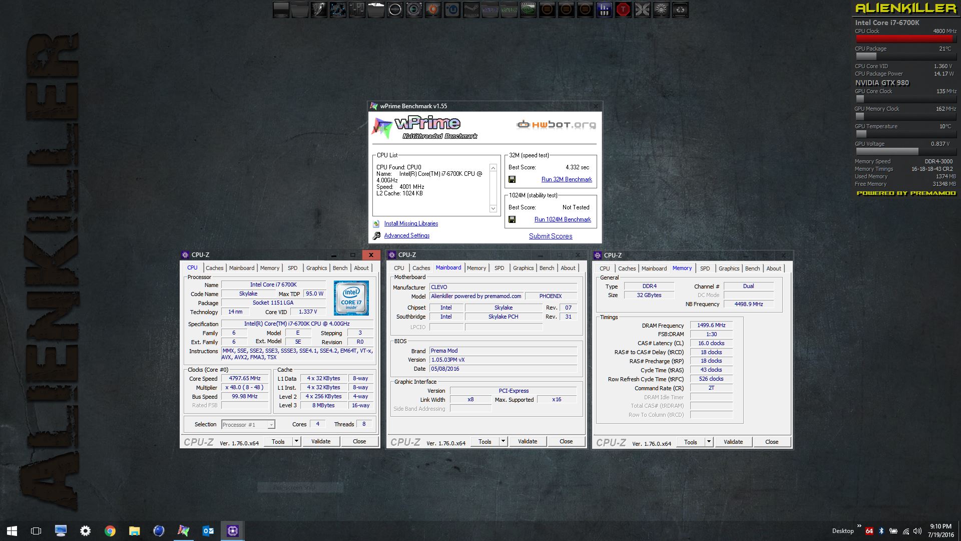The width and height of the screenshot is (961, 541).
Task: Open the volume control in the tray
Action: [917, 531]
